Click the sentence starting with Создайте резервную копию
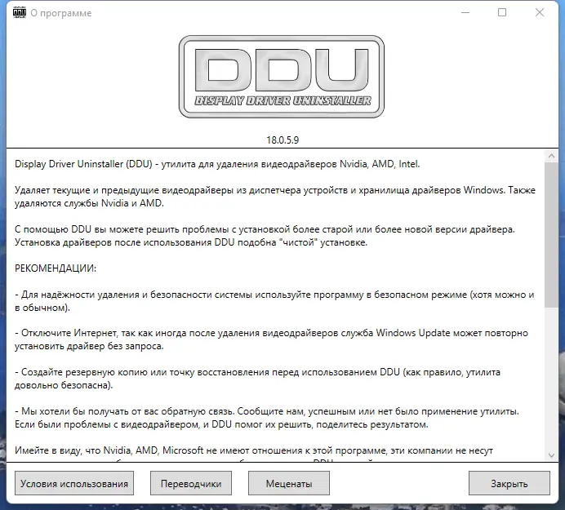The width and height of the screenshot is (565, 510). 258,379
